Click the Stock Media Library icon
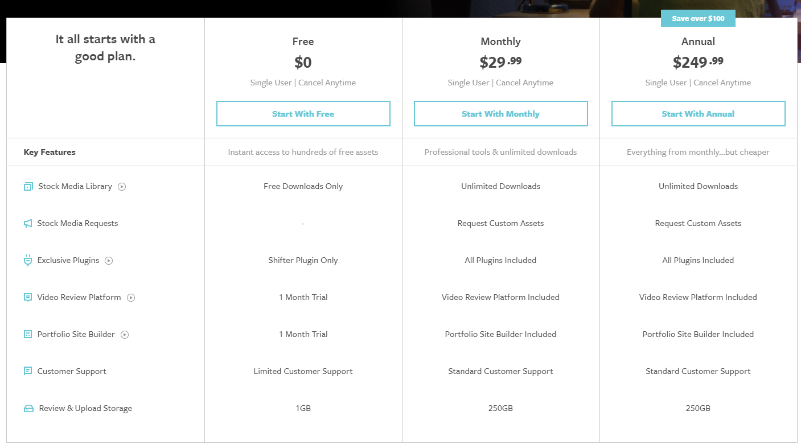 click(28, 187)
